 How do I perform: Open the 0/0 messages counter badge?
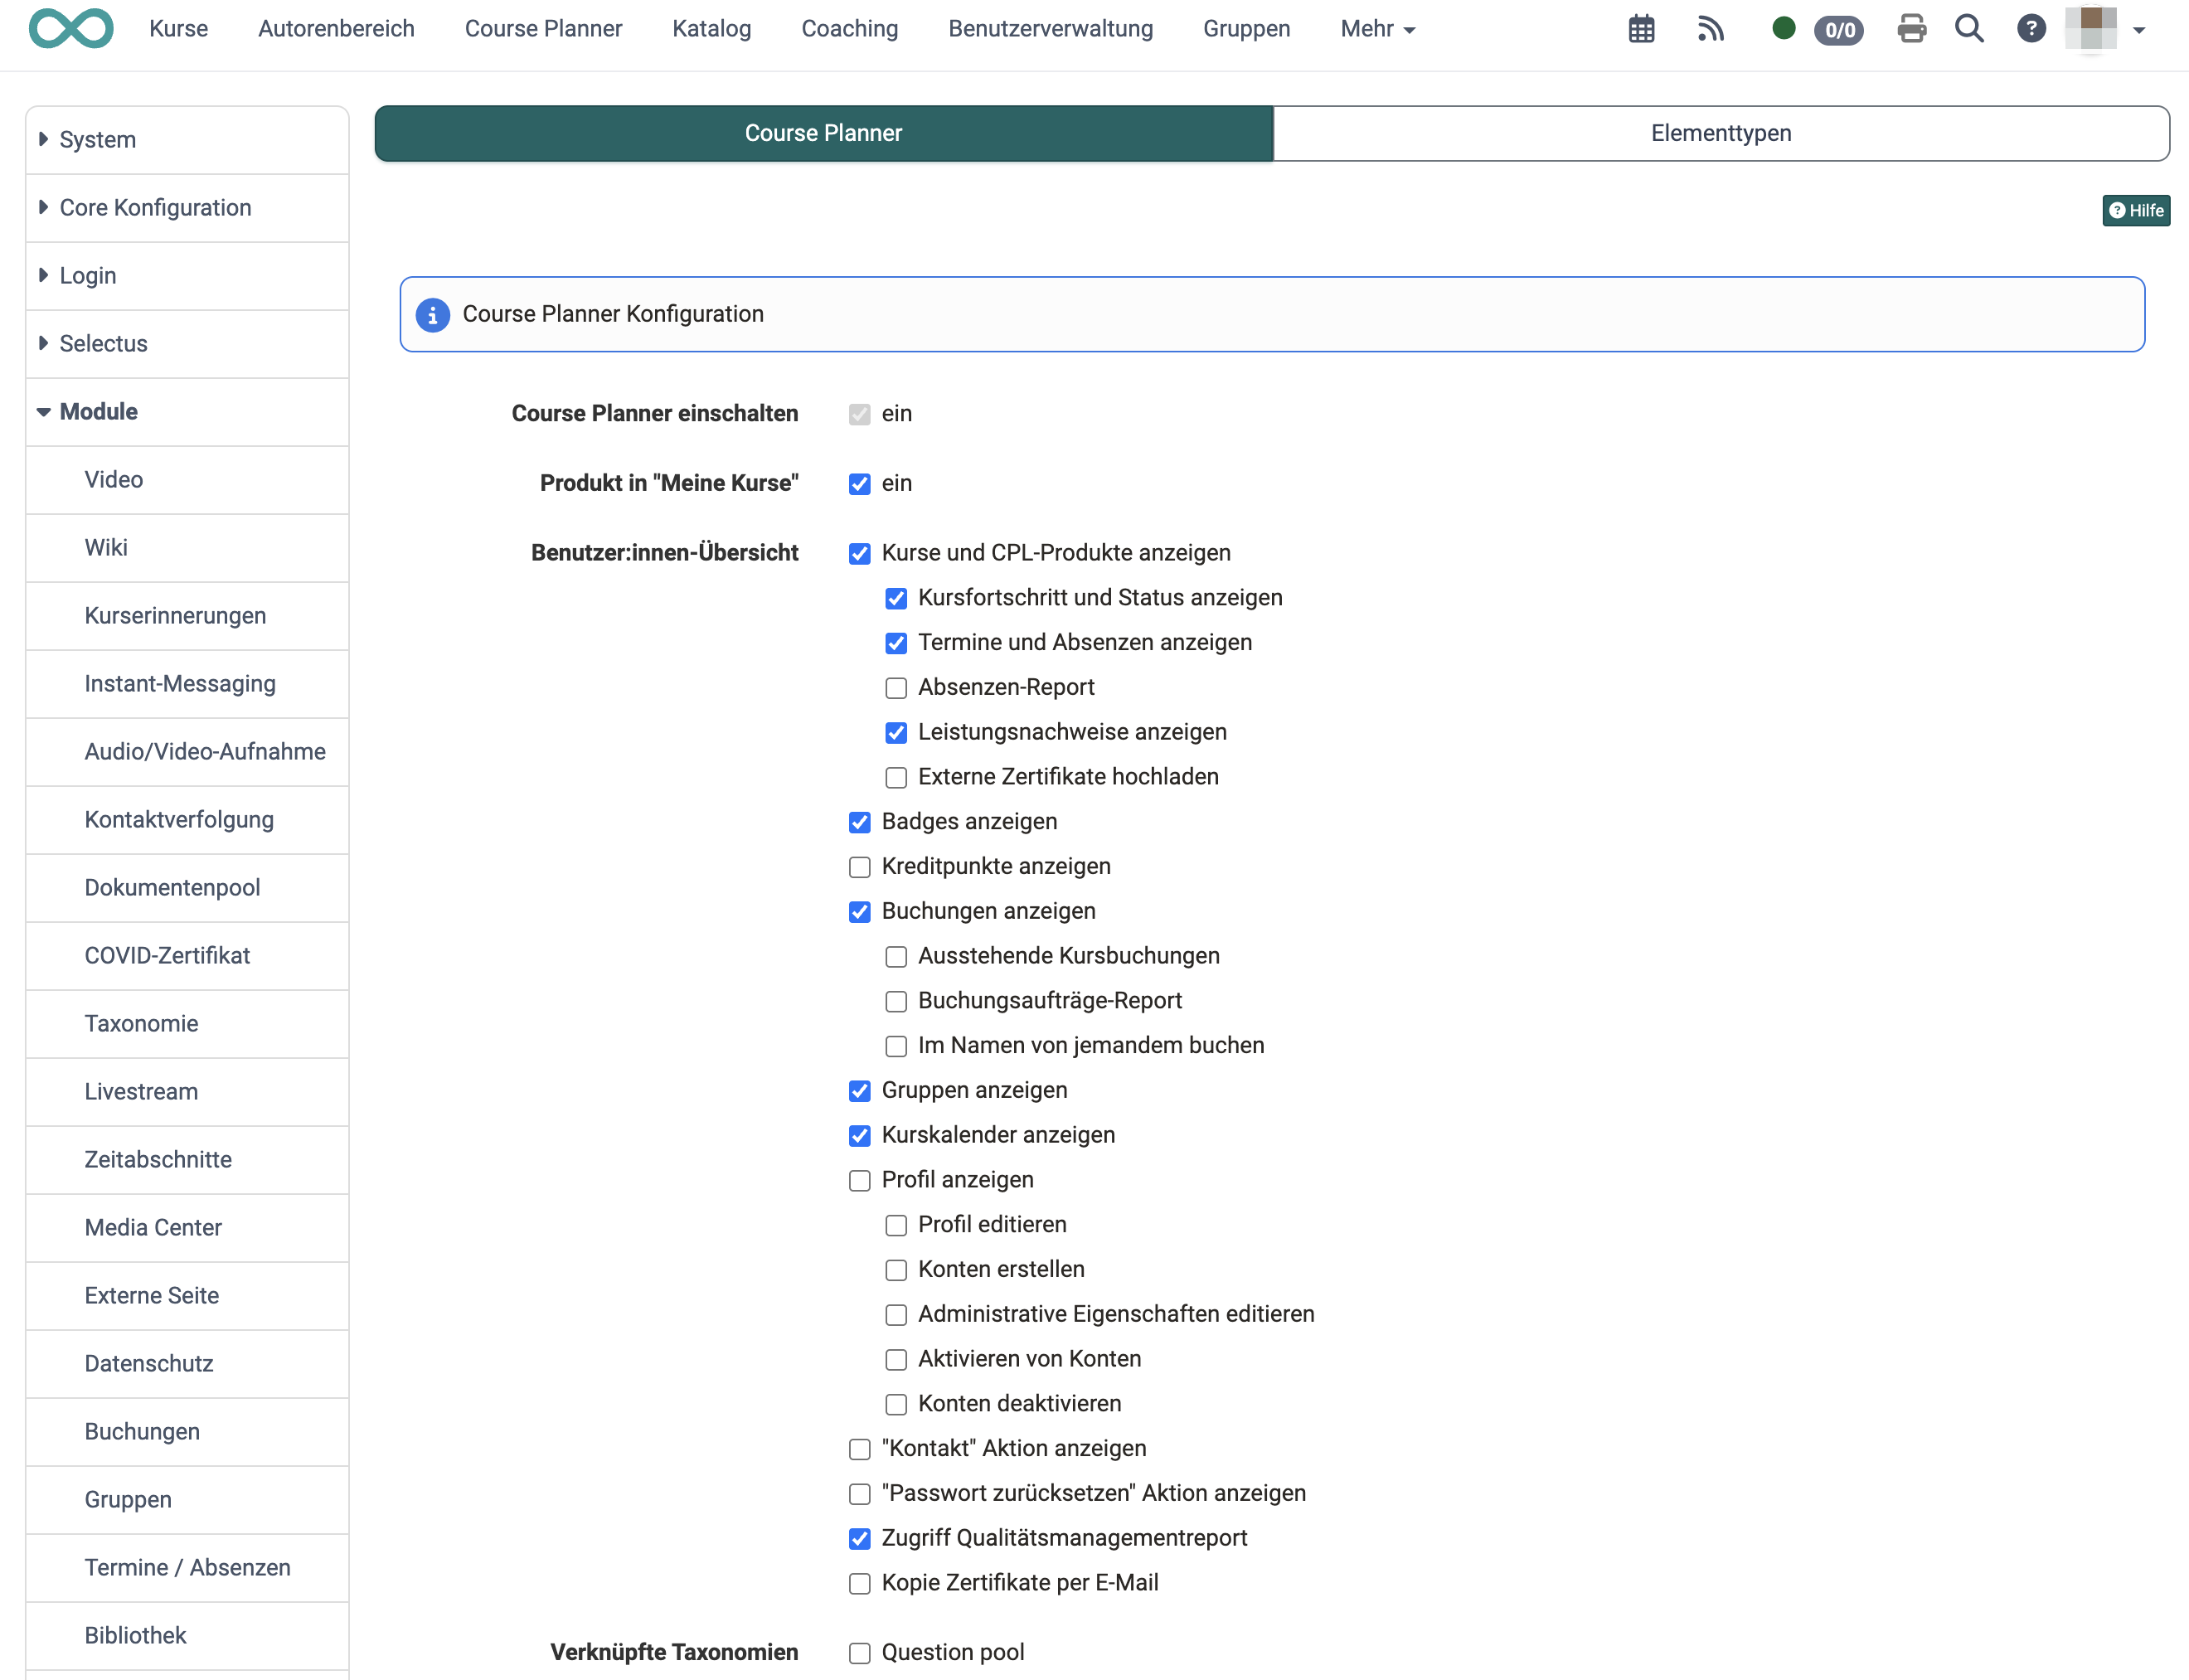coord(1839,30)
